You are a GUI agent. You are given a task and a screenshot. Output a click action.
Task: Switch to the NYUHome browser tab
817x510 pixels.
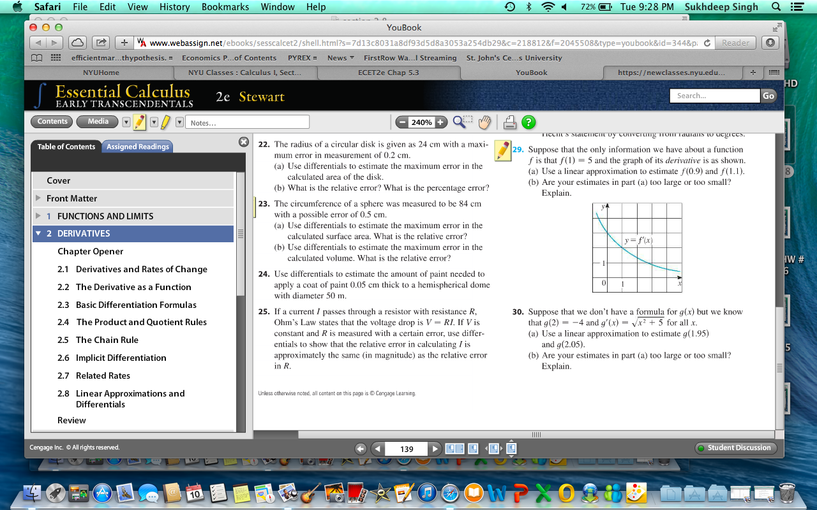coord(101,73)
